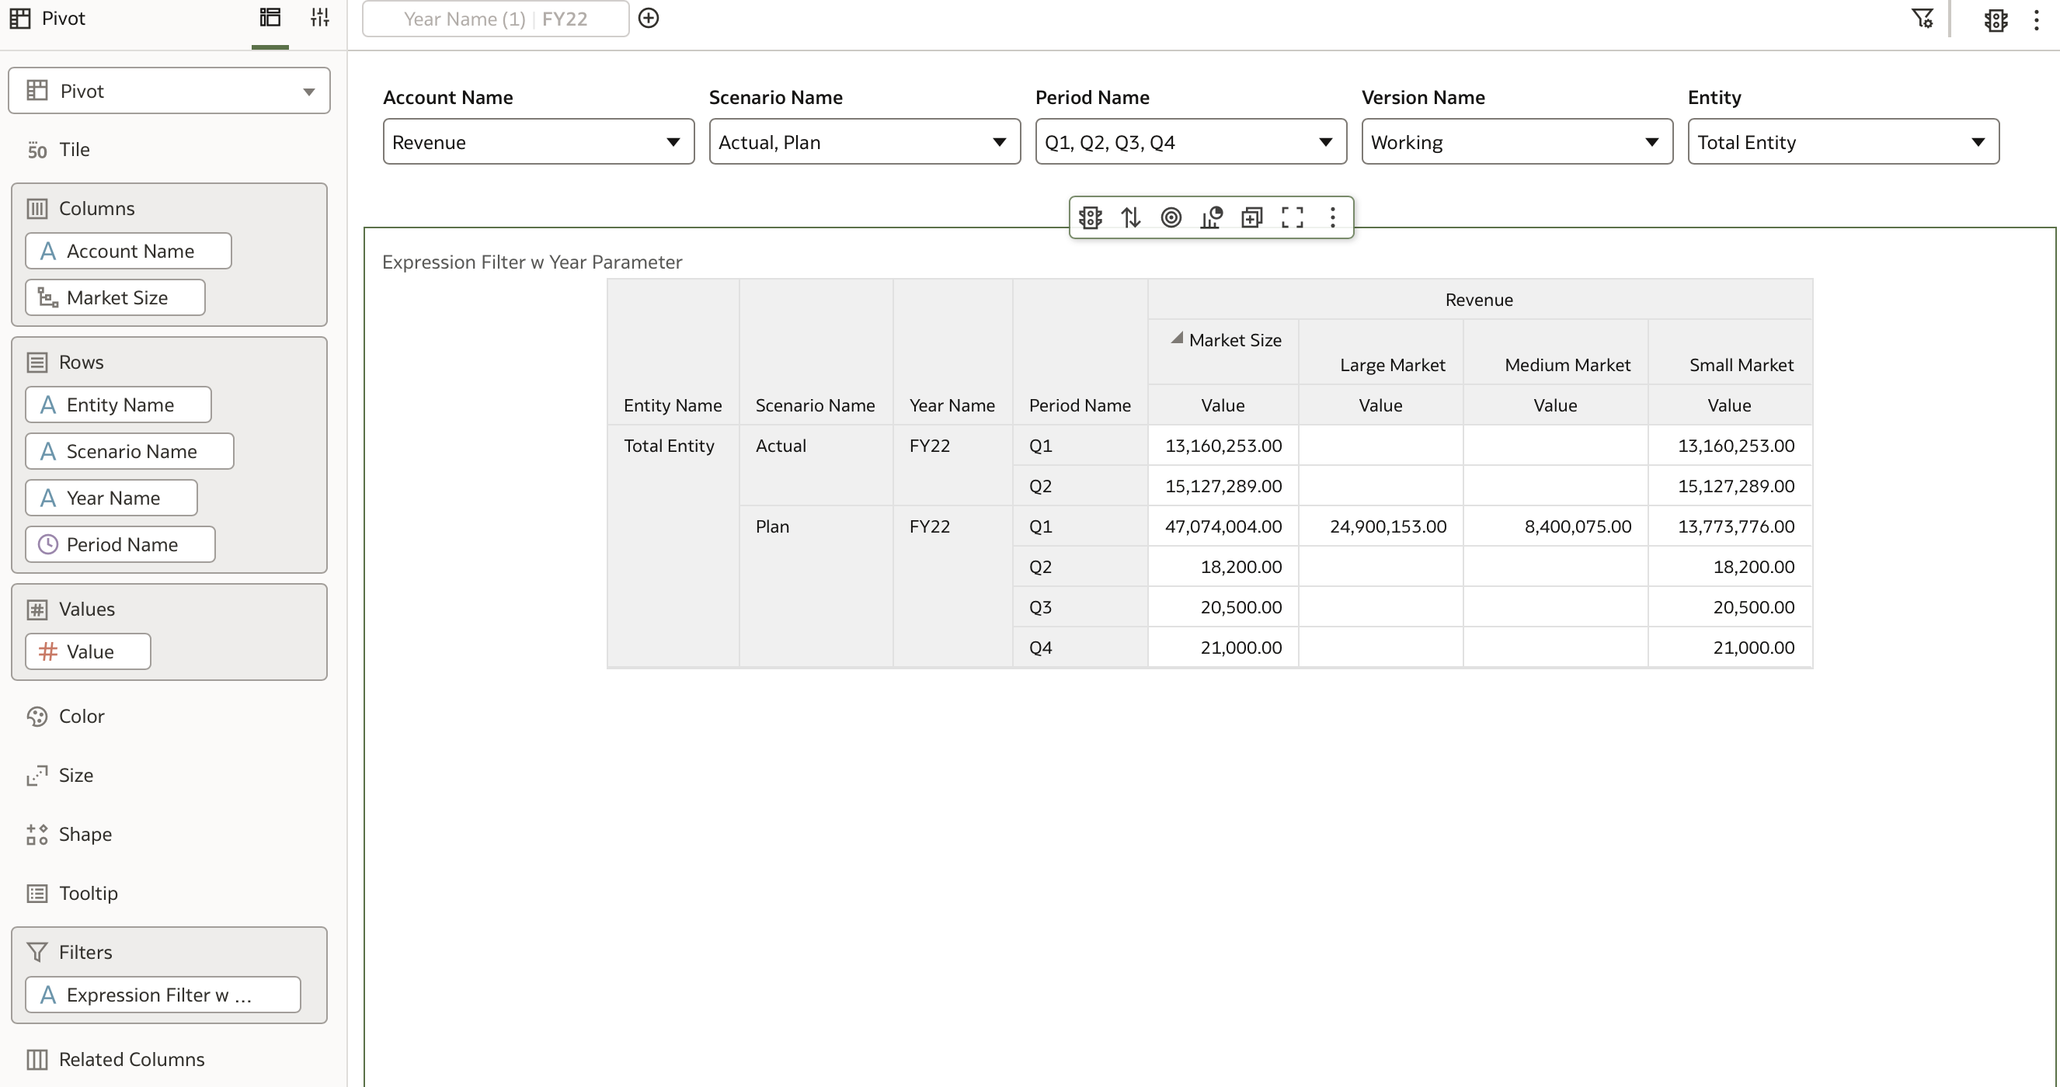Image resolution: width=2060 pixels, height=1087 pixels.
Task: Change visualization type chart icon
Action: (1212, 217)
